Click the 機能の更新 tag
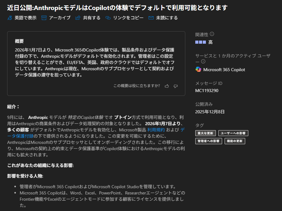Image resolution: width=282 pixels, height=211 pixels. [235, 141]
